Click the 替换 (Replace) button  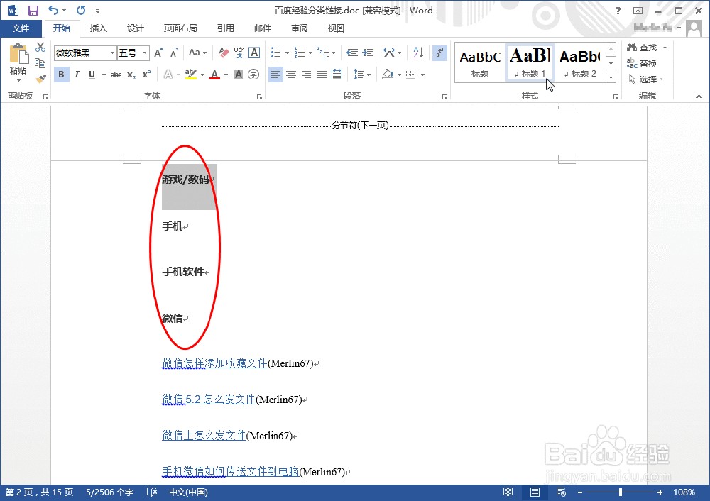[x=642, y=63]
